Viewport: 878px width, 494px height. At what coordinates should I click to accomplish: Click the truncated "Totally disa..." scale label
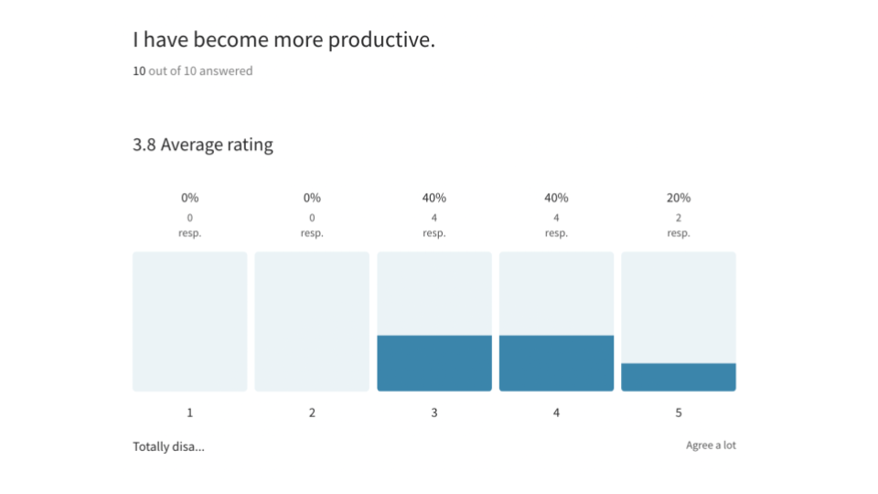pos(168,446)
